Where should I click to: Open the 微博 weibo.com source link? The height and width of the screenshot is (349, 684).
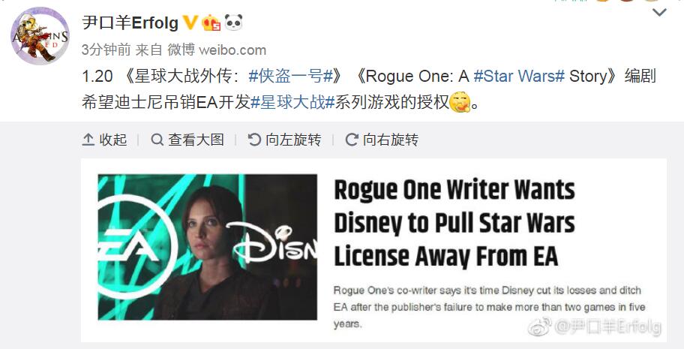[217, 50]
